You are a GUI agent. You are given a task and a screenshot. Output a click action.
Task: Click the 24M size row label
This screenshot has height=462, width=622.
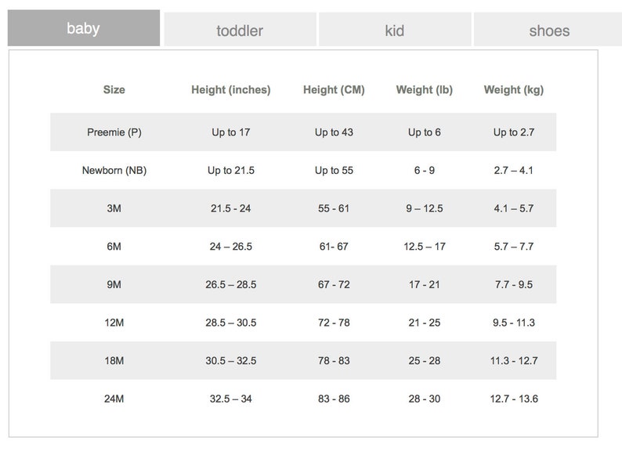114,399
